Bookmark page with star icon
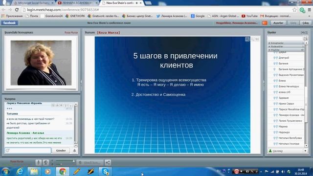Viewport: 313px width, 176px height. coord(294,10)
